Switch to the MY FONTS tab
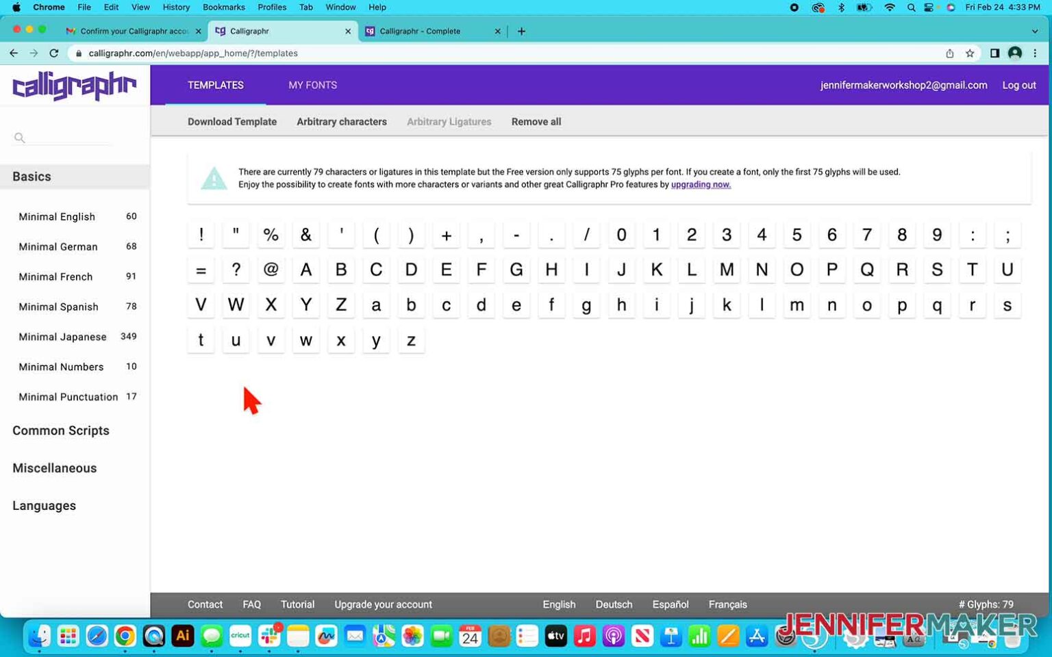The image size is (1052, 657). point(312,86)
